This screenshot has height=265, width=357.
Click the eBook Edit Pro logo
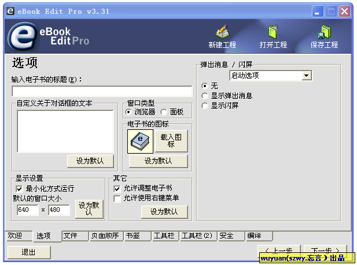[49, 36]
